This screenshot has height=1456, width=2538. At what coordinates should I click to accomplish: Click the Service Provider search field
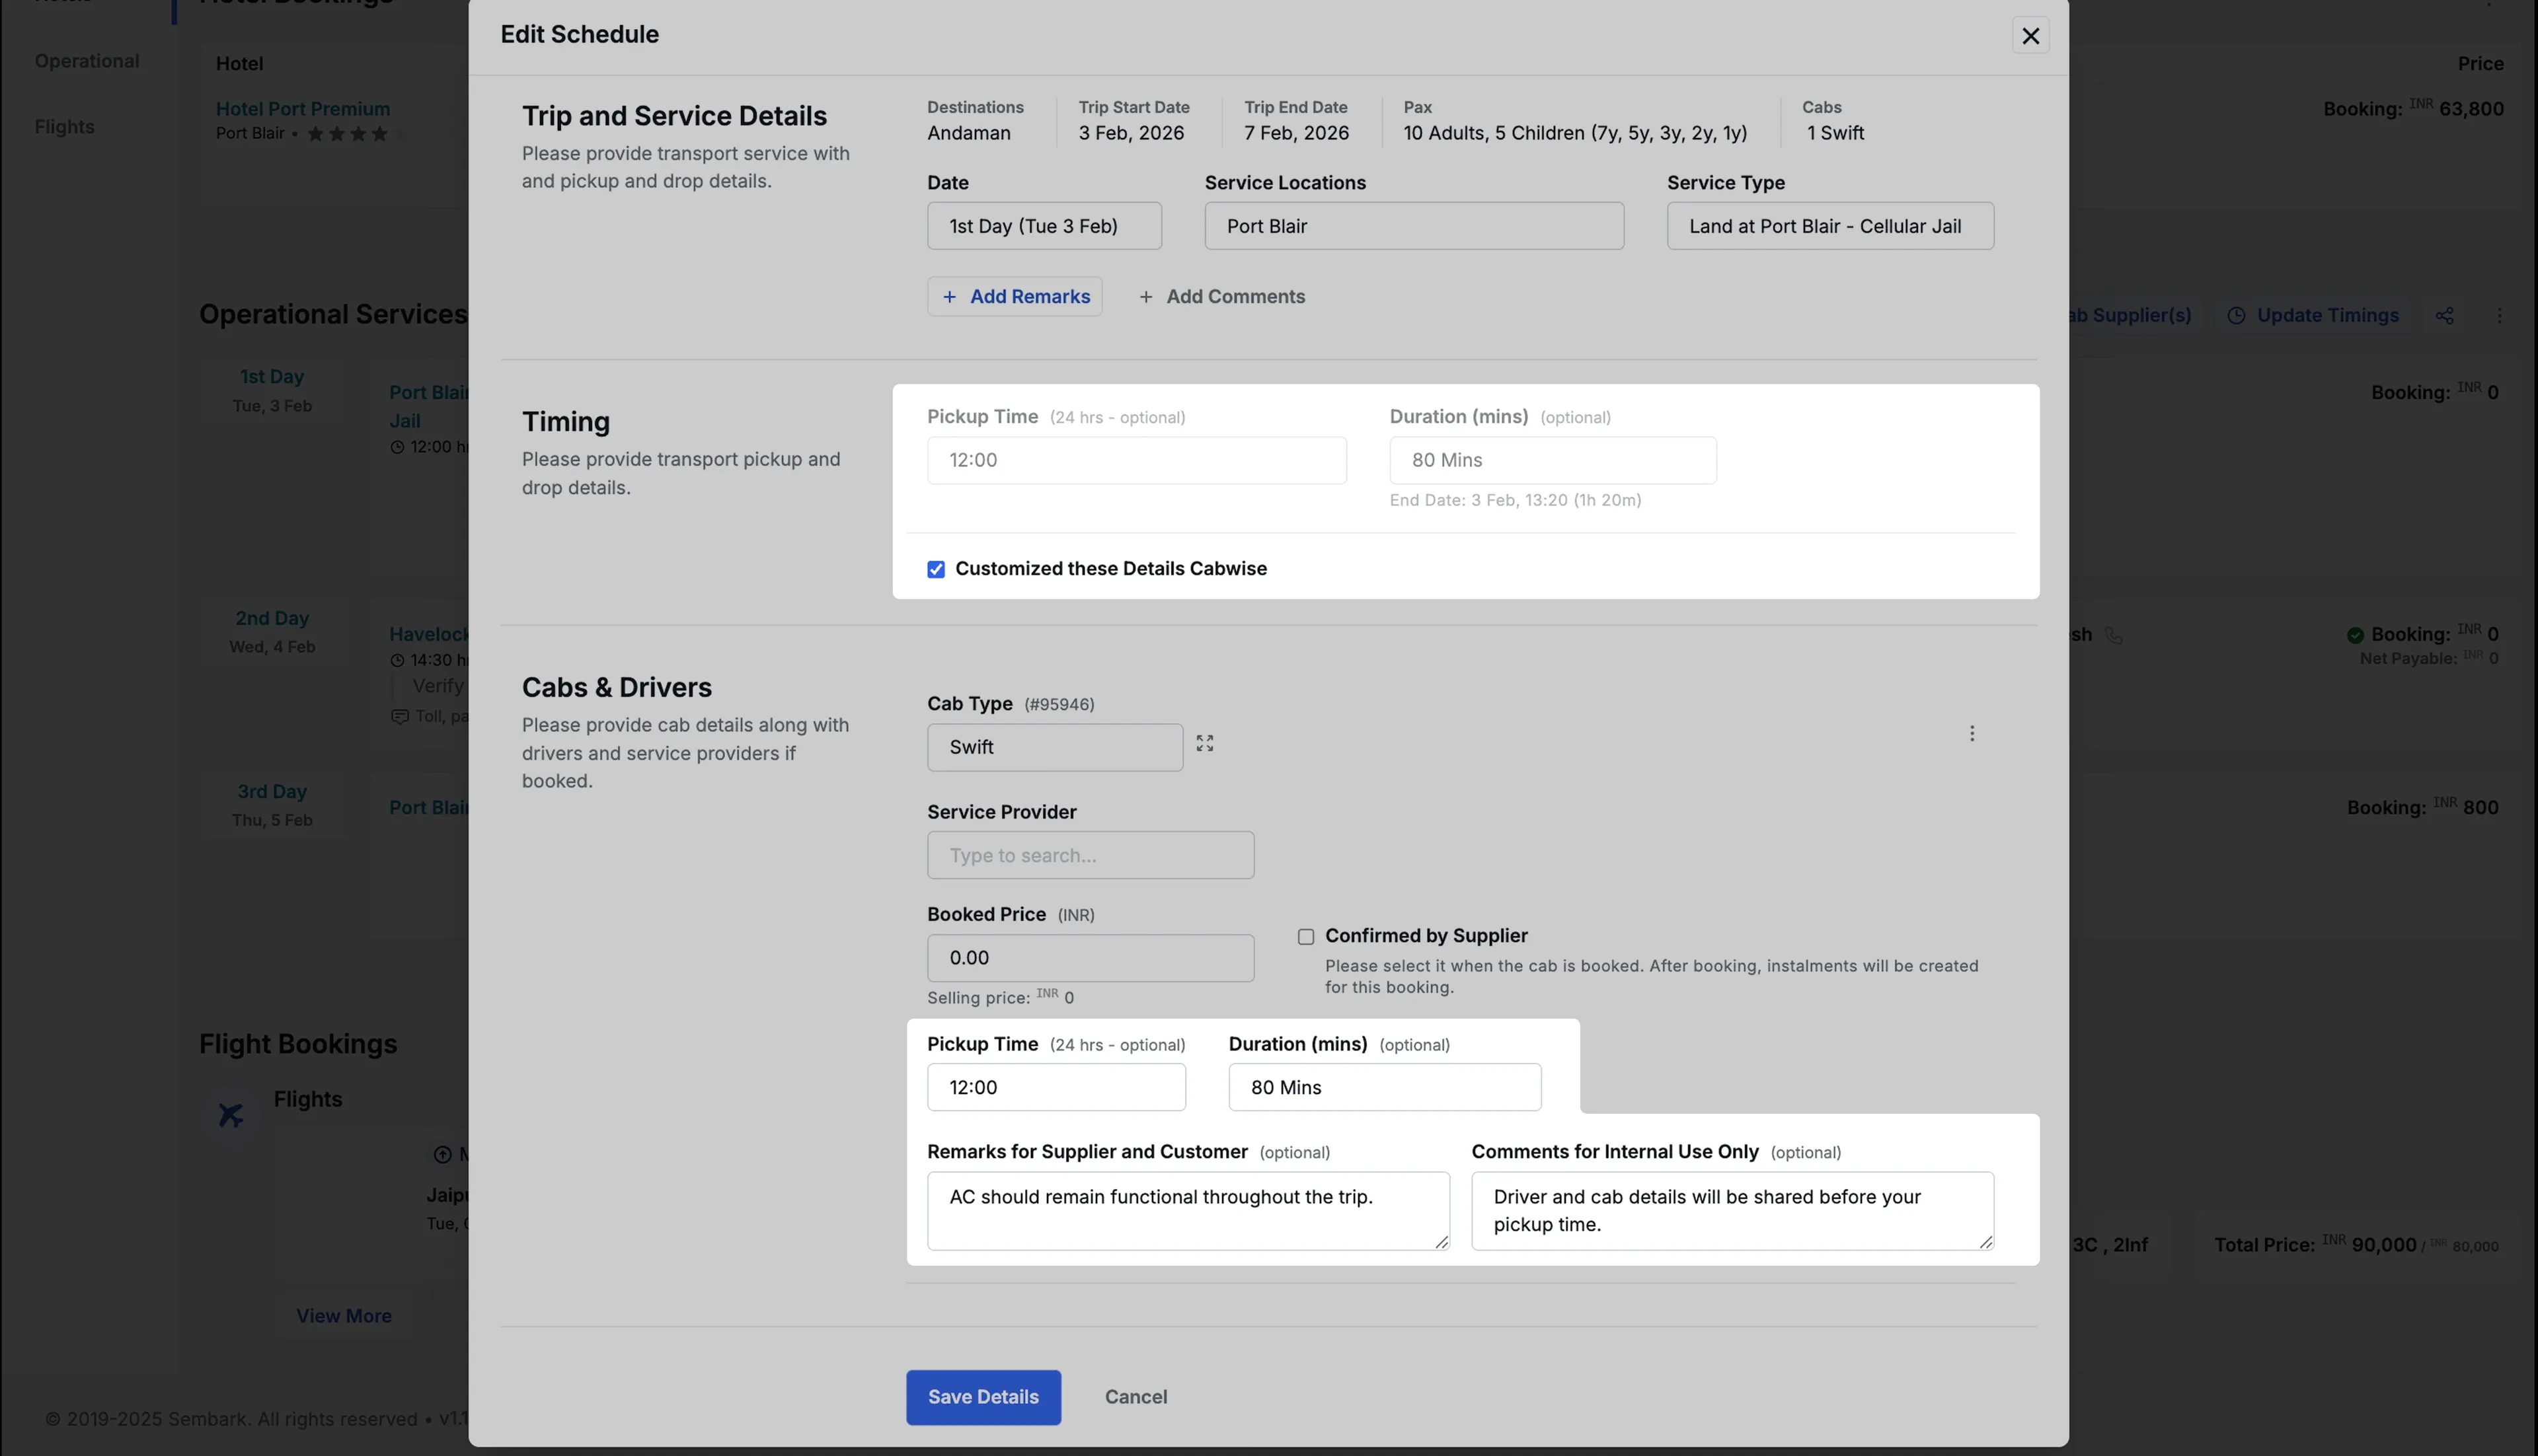tap(1089, 855)
